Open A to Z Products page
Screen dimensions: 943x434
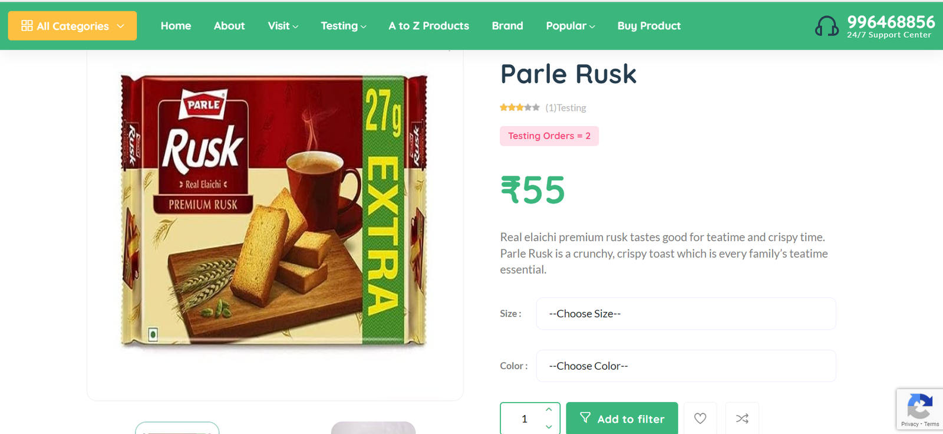tap(428, 26)
